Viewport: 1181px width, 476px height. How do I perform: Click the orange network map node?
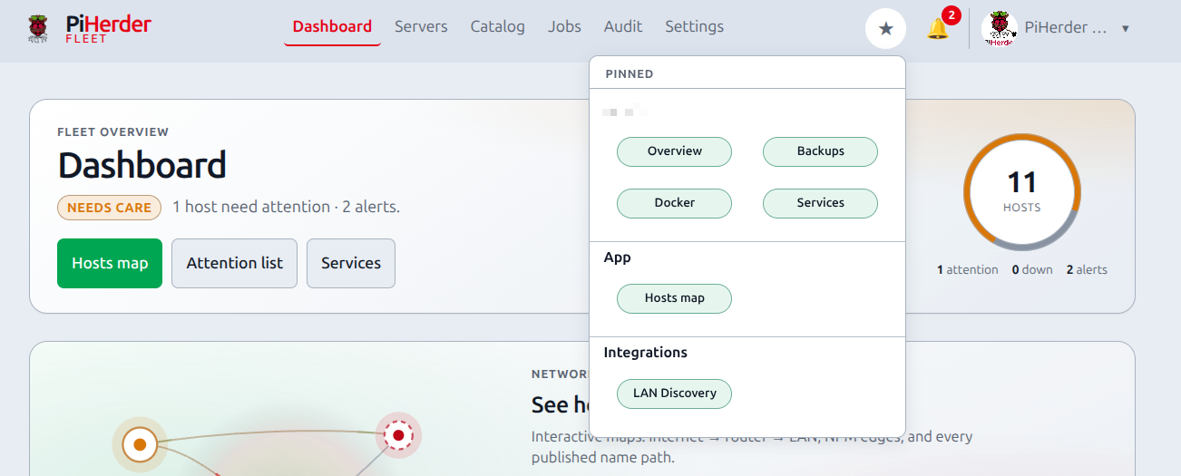click(x=140, y=444)
